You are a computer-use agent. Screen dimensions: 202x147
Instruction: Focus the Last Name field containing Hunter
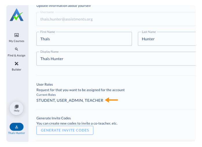[x=168, y=39]
